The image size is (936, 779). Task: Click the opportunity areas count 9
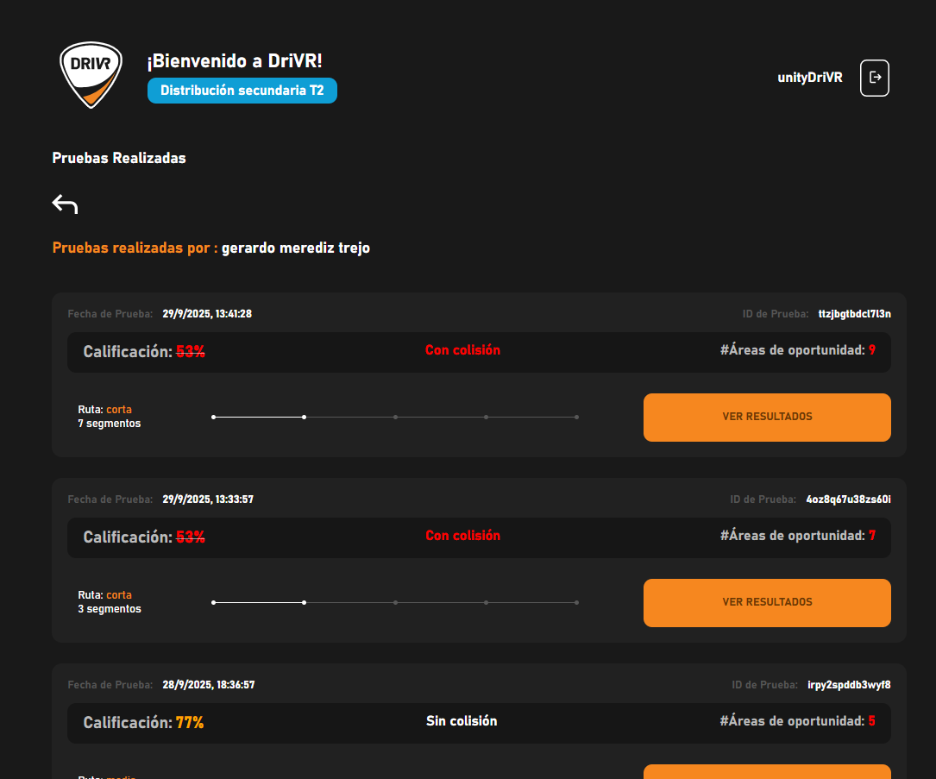tap(872, 350)
